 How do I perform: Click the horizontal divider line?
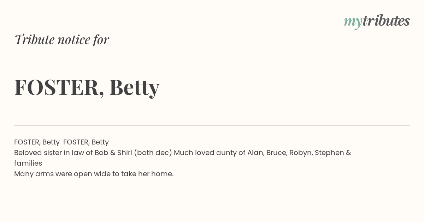point(212,125)
